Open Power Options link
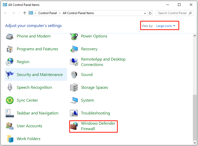198x146 pixels. point(94,36)
